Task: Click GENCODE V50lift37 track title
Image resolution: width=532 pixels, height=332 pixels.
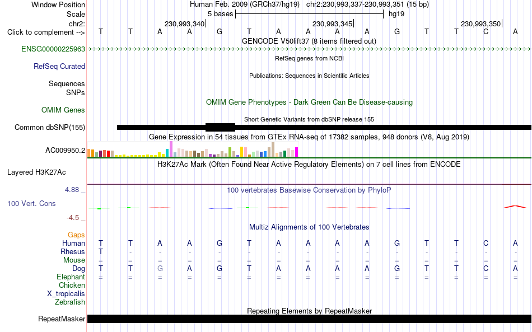Action: [x=309, y=41]
